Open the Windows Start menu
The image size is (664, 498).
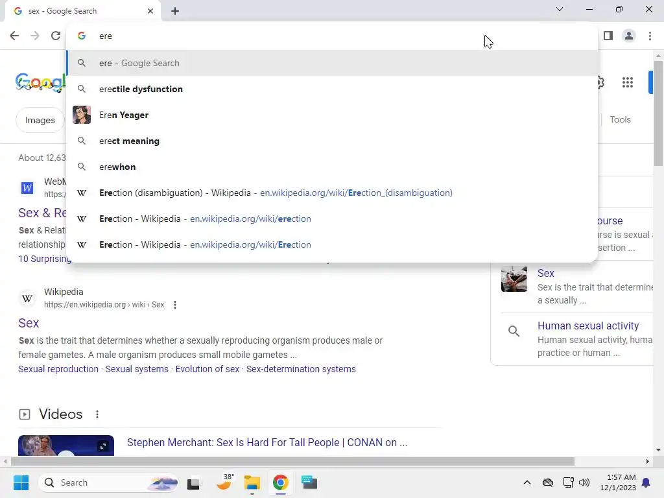pyautogui.click(x=21, y=482)
